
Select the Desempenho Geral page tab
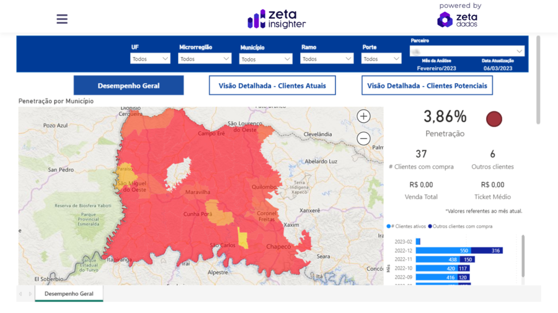coord(69,294)
